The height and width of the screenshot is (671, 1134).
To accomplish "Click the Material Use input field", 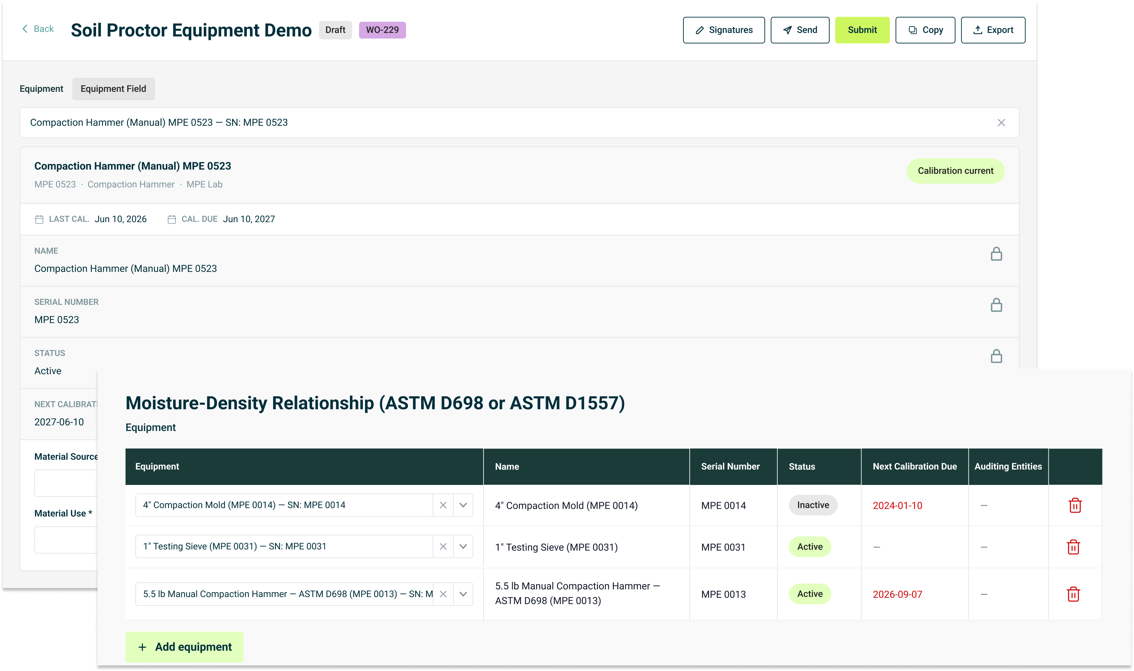I will 66,540.
